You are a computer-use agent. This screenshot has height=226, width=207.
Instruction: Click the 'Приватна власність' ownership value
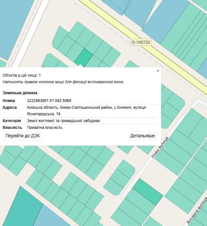(45, 128)
